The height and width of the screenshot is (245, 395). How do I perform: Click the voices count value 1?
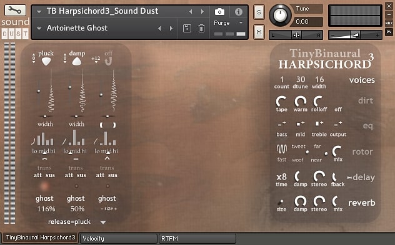282,80
